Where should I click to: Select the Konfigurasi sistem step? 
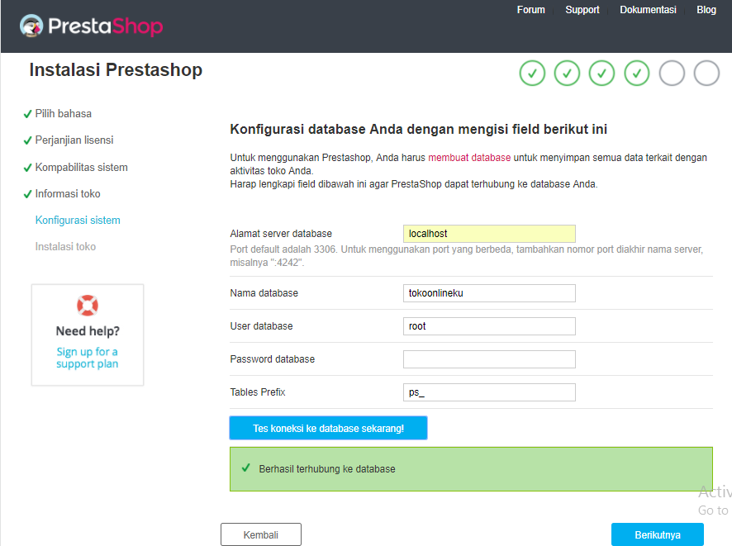pos(78,221)
